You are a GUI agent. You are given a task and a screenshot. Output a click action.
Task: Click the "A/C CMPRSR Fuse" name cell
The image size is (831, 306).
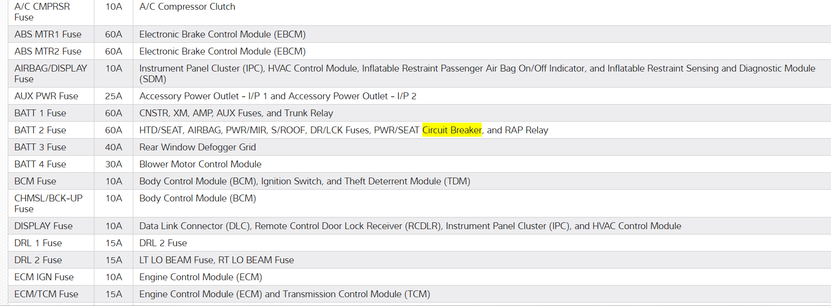click(x=42, y=12)
